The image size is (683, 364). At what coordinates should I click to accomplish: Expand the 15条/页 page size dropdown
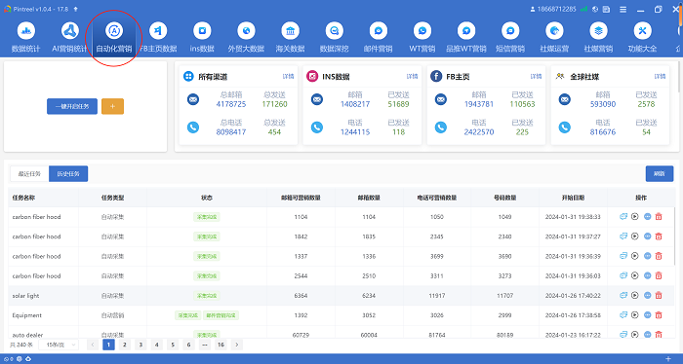(59, 345)
